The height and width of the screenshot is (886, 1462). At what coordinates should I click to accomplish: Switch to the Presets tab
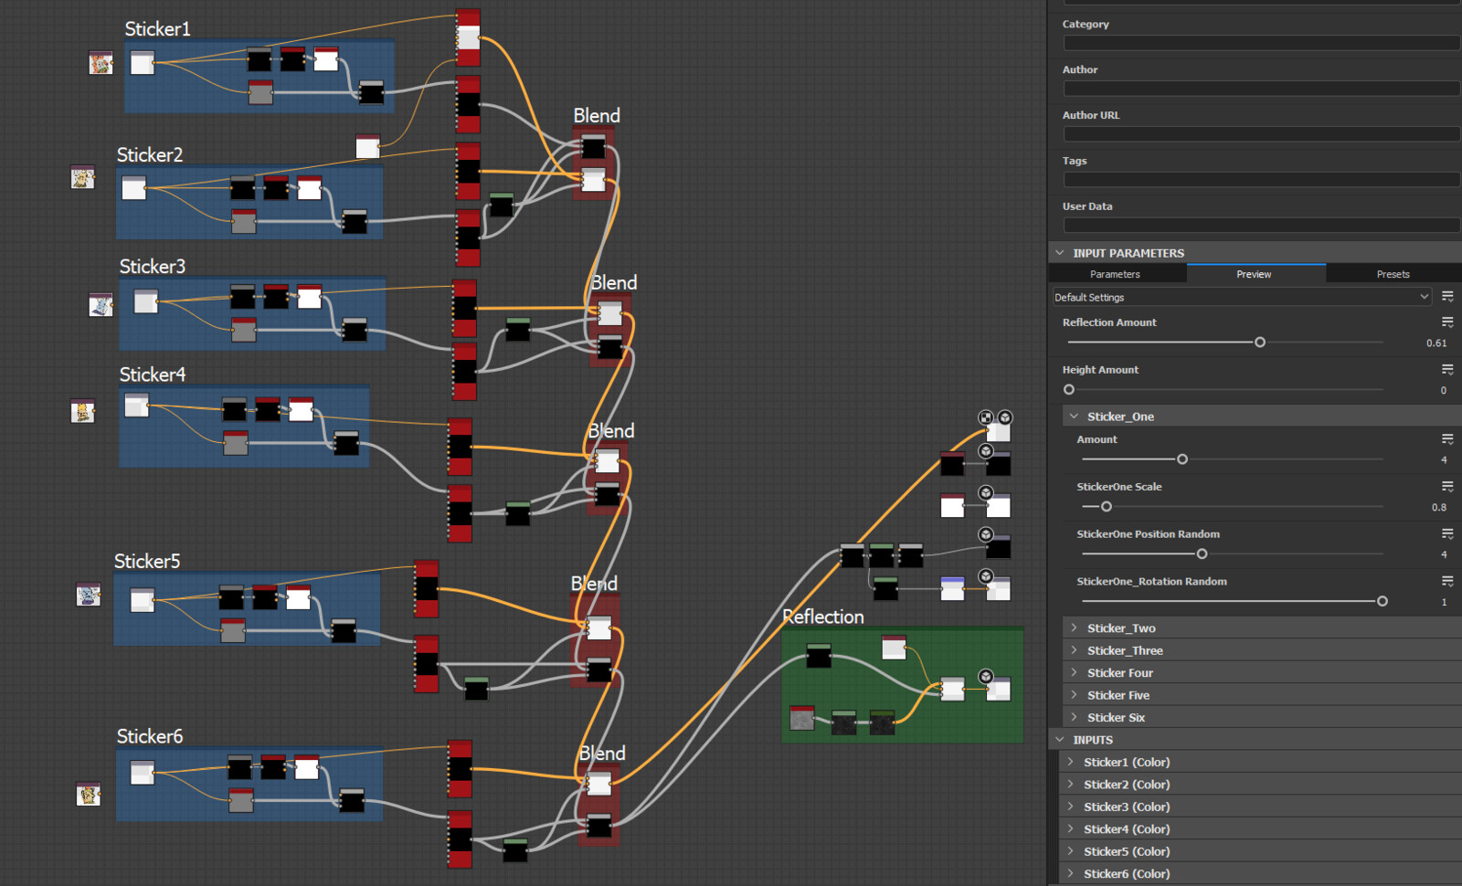(1393, 274)
